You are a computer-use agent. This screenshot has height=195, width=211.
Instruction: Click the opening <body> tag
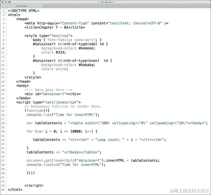(22, 86)
